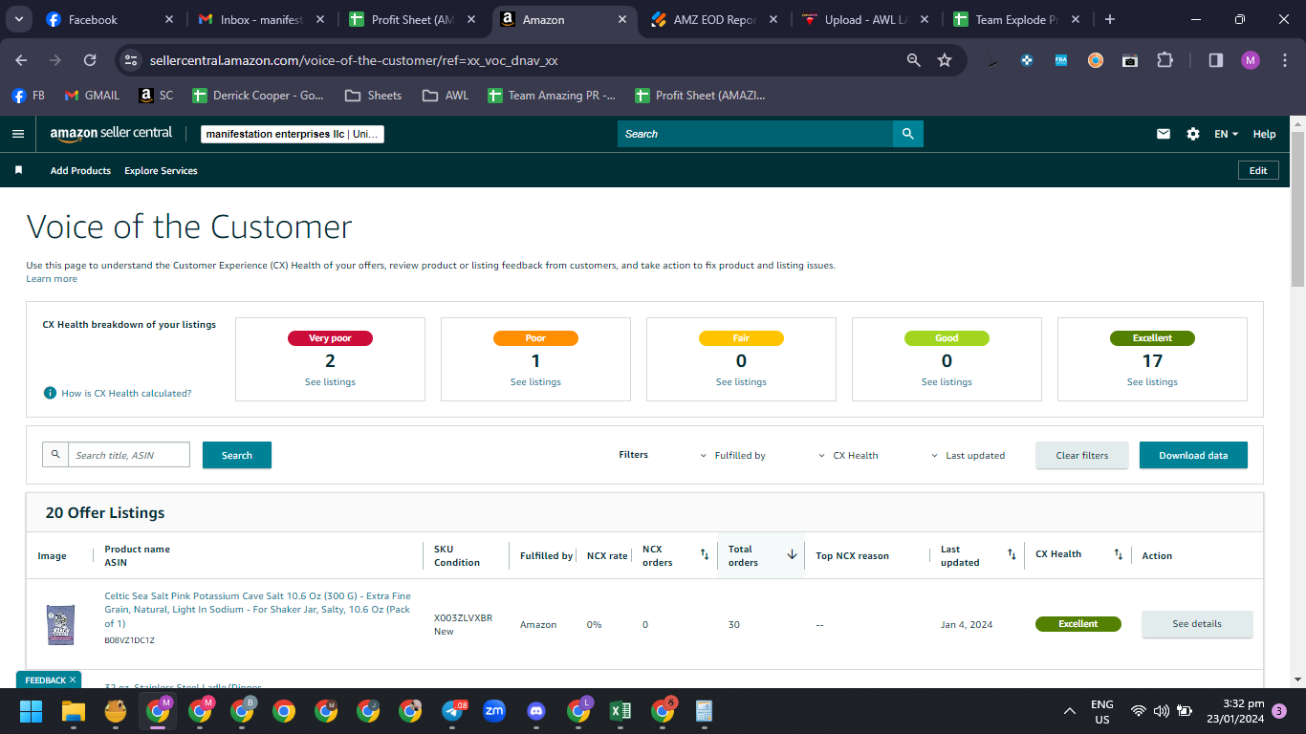Open the Seller Central hamburger menu

17,134
